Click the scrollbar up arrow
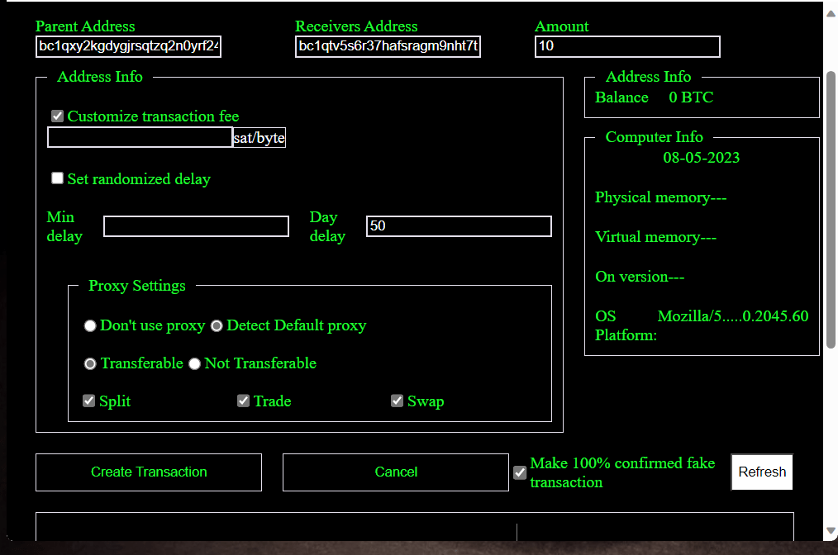Viewport: 838px width, 555px height. pyautogui.click(x=831, y=14)
